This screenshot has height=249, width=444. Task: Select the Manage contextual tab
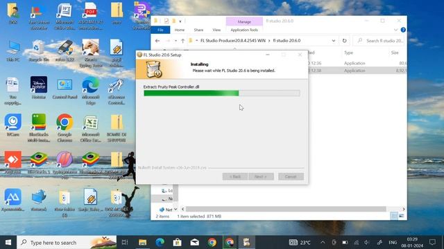[244, 21]
